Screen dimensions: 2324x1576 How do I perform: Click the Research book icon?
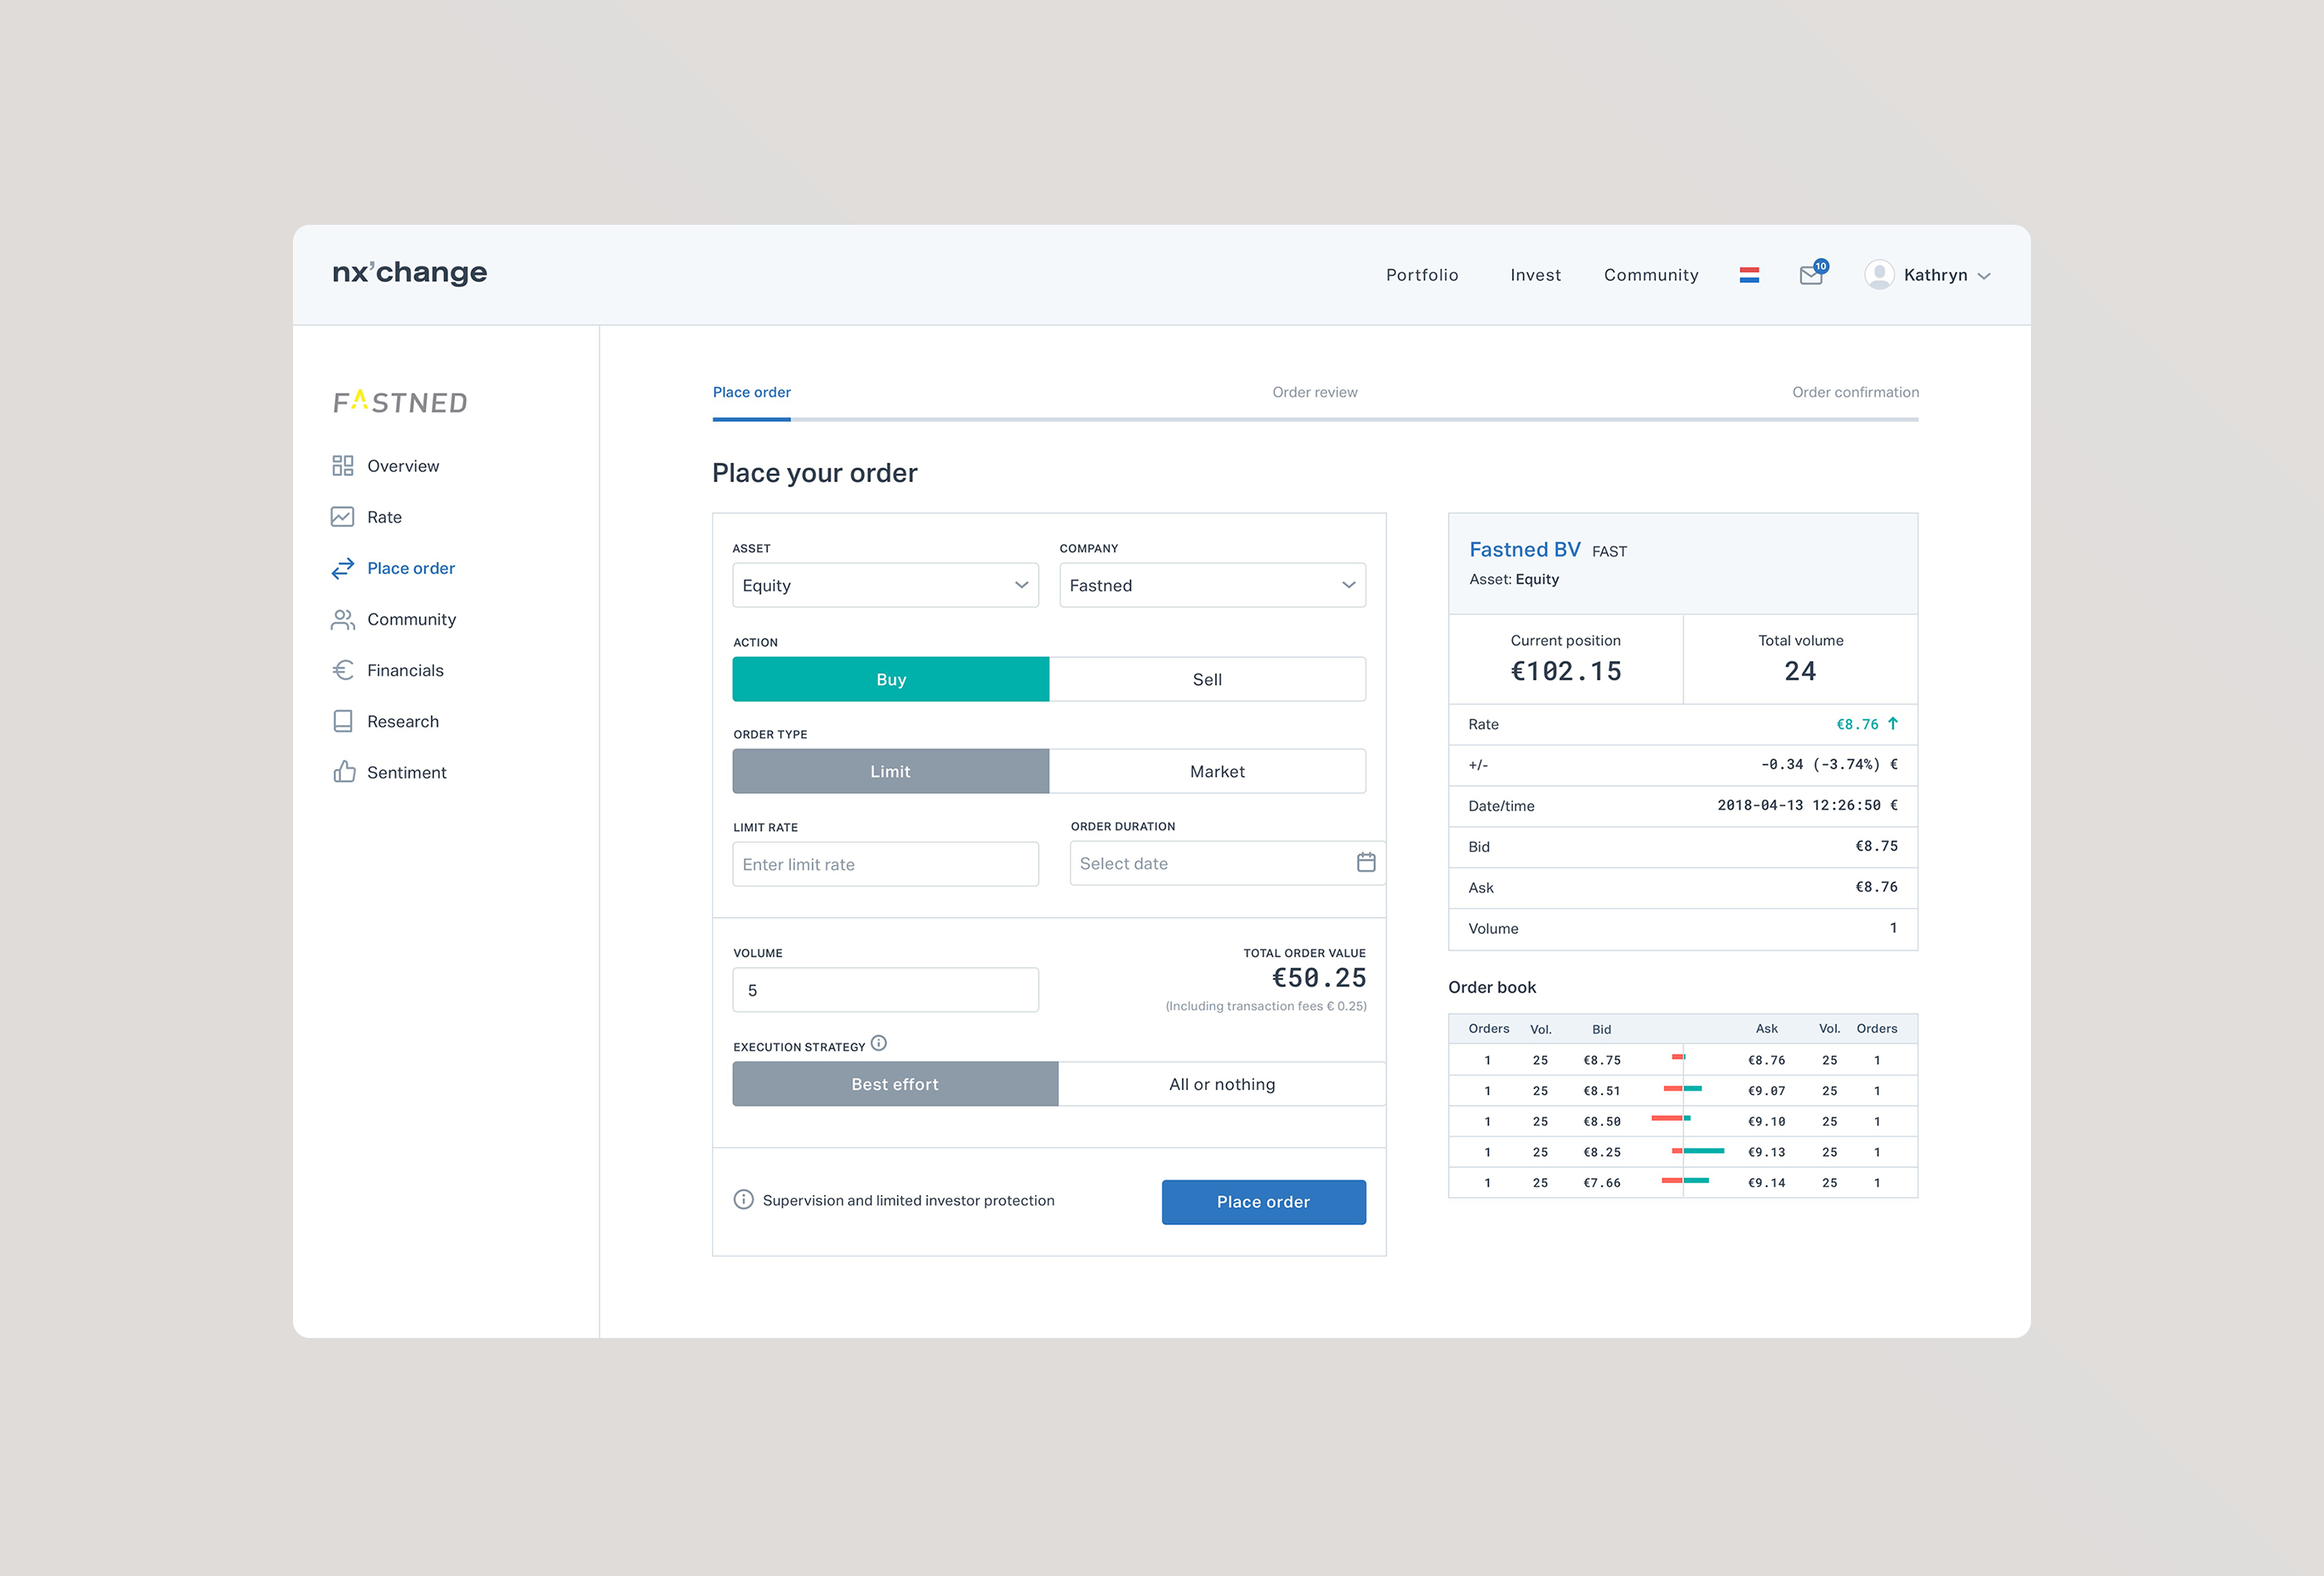click(x=343, y=722)
